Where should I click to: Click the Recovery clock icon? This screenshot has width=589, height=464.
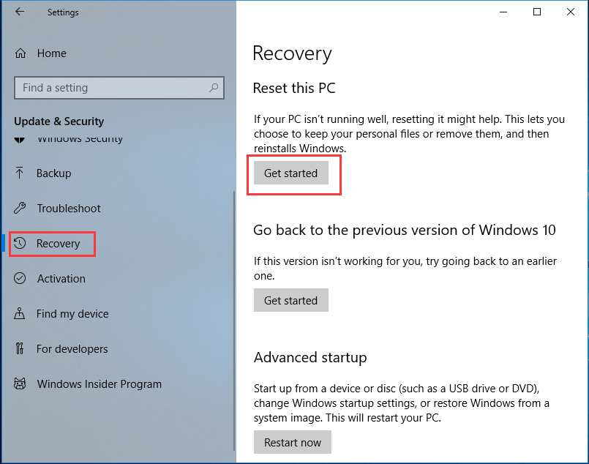21,244
